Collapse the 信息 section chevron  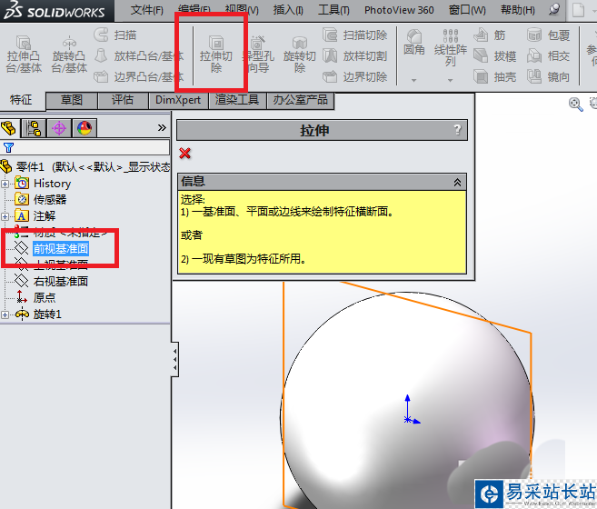pos(457,182)
